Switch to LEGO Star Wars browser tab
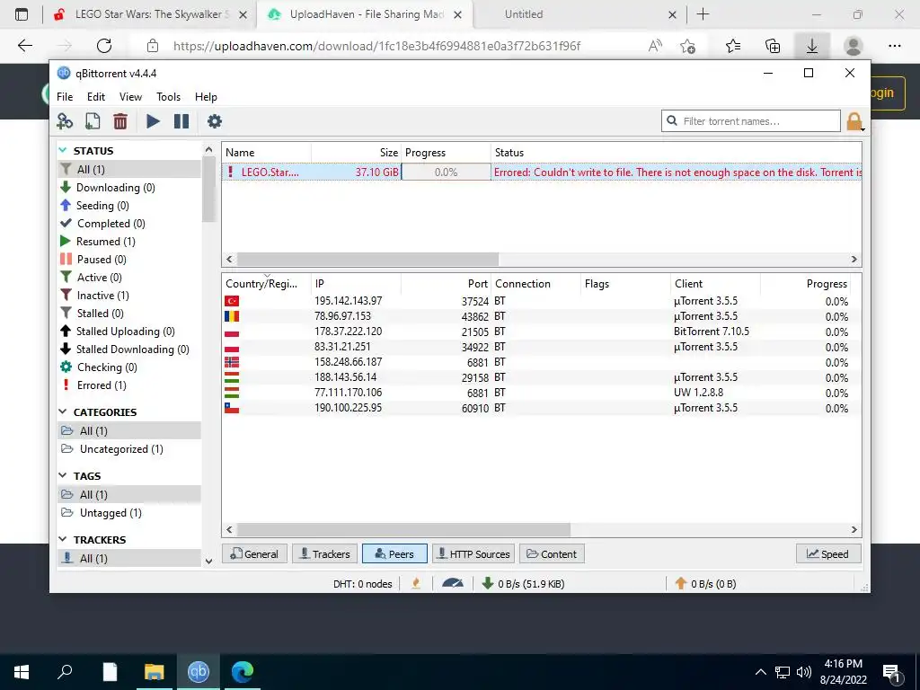 [x=150, y=14]
